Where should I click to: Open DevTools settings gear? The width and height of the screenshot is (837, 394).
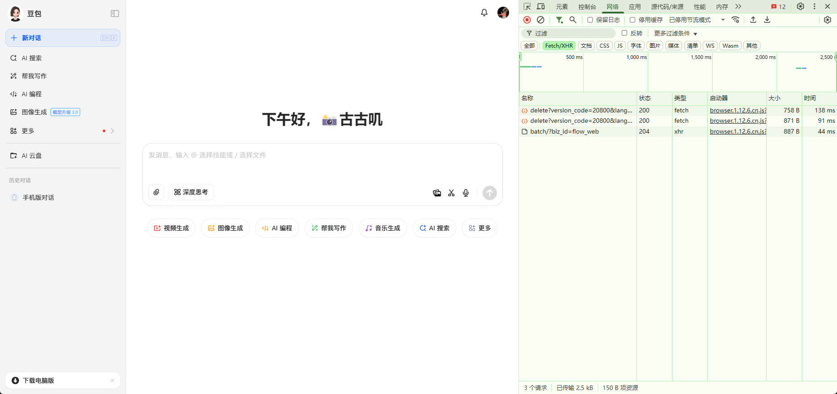pyautogui.click(x=801, y=6)
